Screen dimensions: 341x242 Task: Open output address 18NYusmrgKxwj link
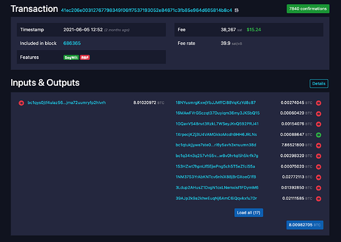point(216,103)
